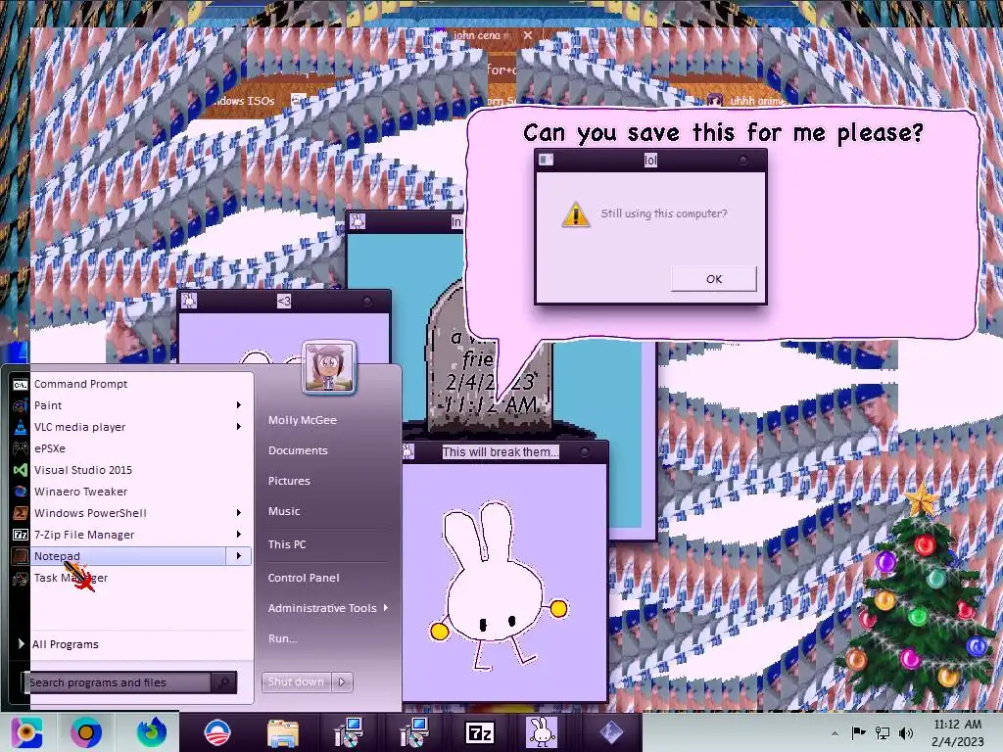Open the Obama logo taskbar icon
This screenshot has height=752, width=1003.
pyautogui.click(x=216, y=732)
